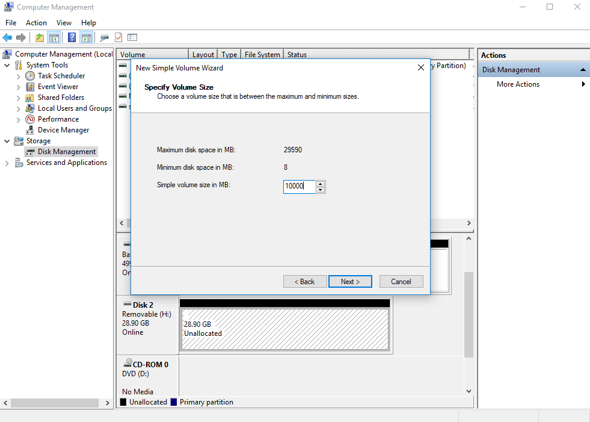Click the down arrow of disk view scrollbar
The height and width of the screenshot is (422, 590).
[469, 391]
